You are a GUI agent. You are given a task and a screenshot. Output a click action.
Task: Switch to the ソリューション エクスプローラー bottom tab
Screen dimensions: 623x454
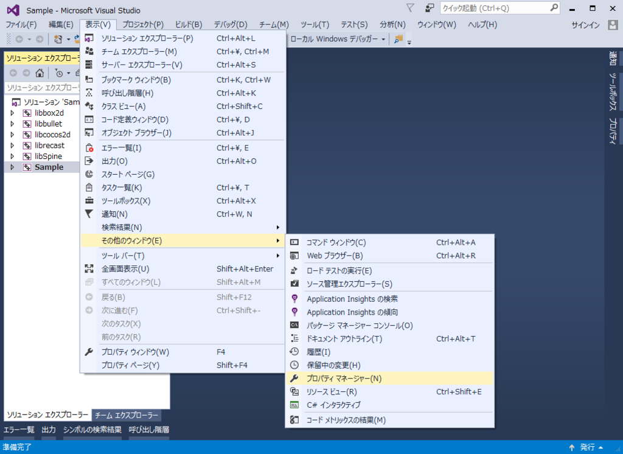47,415
